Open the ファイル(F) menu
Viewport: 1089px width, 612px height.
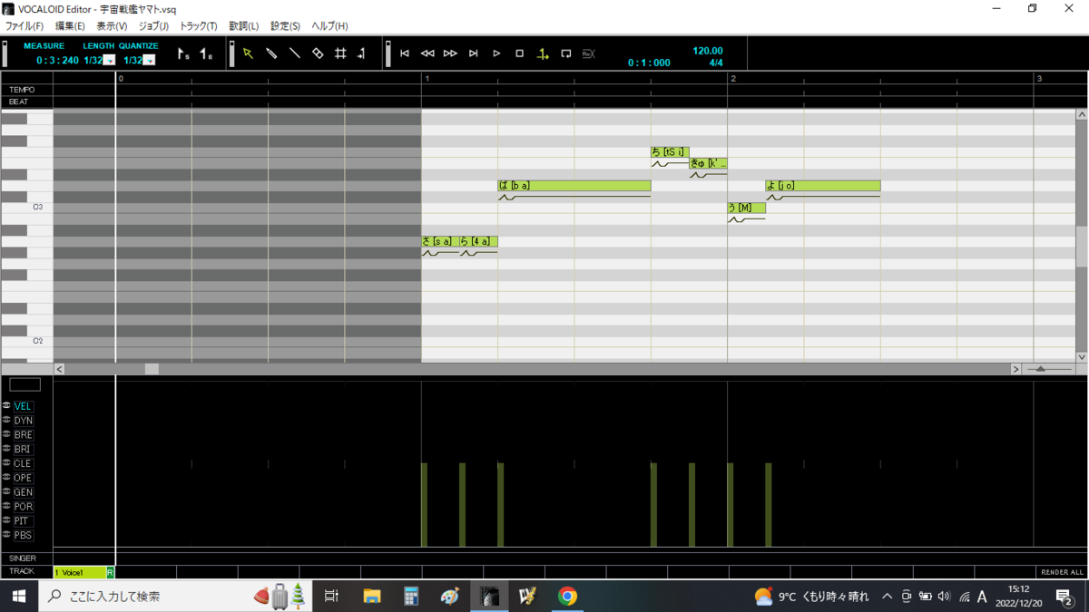25,26
